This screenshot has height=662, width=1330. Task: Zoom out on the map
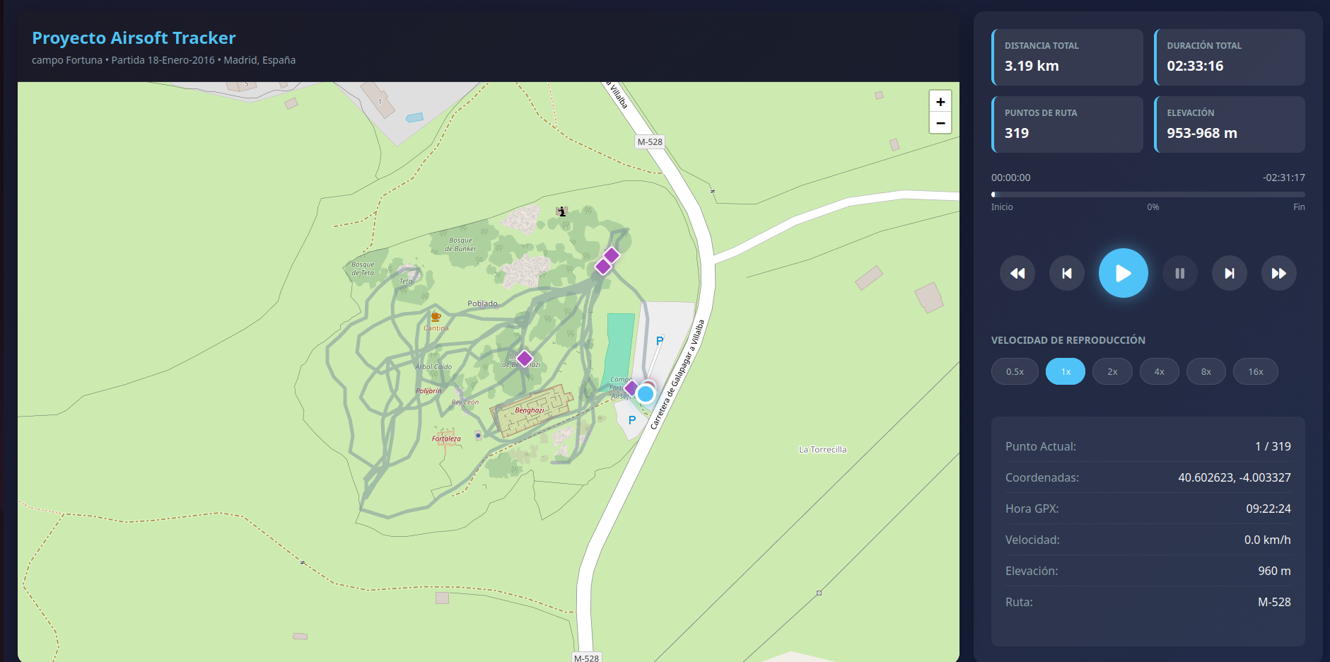click(x=940, y=122)
